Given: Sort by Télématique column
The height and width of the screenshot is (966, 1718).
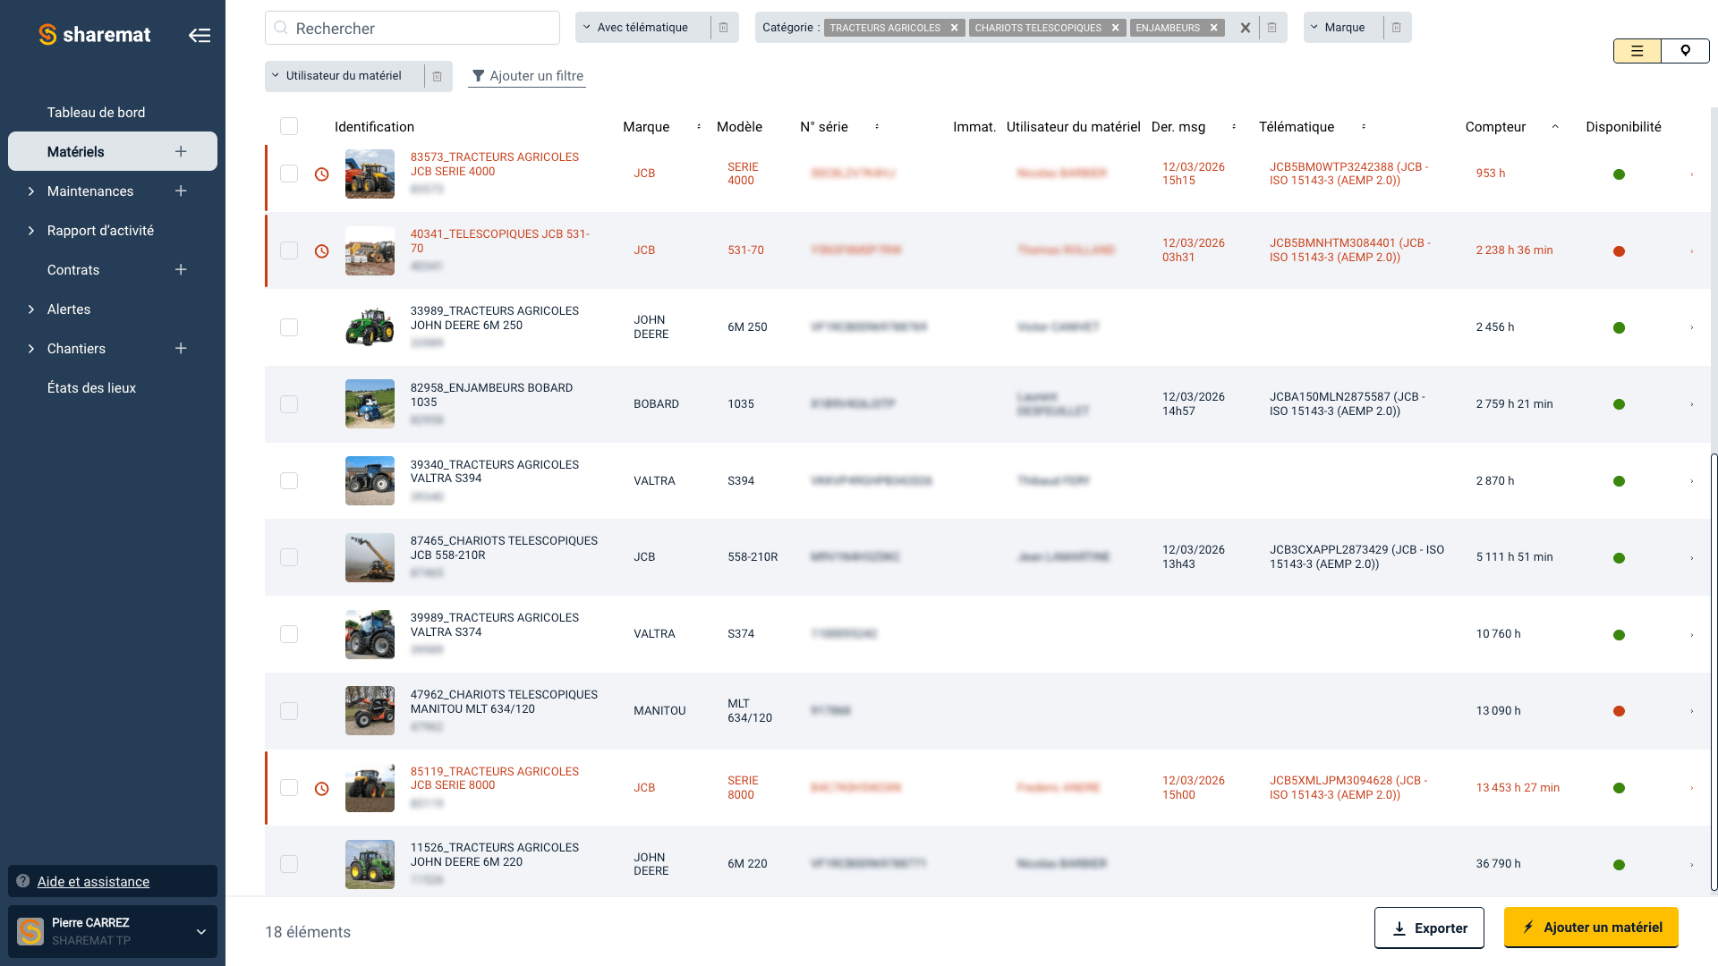Looking at the screenshot, I should tap(1364, 127).
